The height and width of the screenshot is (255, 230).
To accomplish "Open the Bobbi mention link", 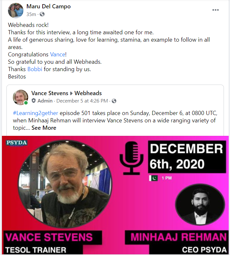I will click(x=35, y=69).
